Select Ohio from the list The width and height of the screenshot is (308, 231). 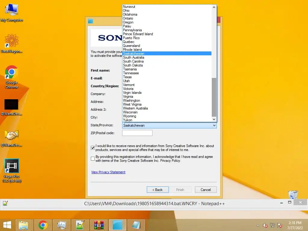(x=167, y=11)
